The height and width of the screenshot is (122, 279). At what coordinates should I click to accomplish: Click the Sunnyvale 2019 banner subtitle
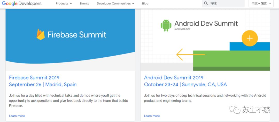pyautogui.click(x=182, y=29)
